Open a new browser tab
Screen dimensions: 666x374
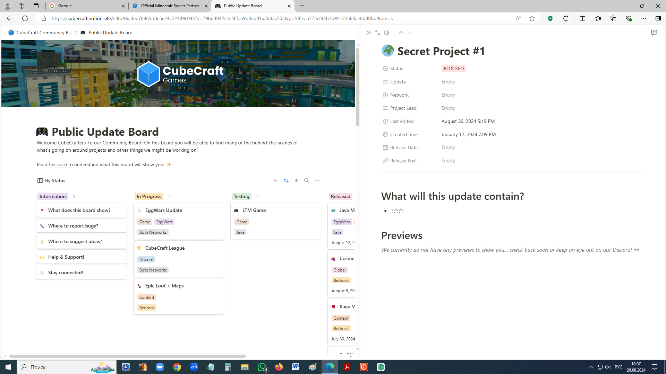[x=302, y=6]
